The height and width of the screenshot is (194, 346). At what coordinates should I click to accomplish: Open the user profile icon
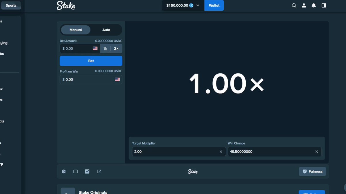304,5
